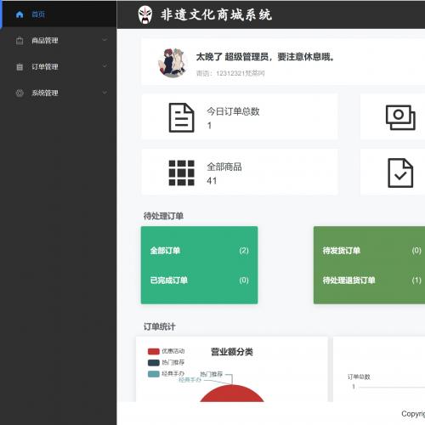Viewport: 425px width, 425px height.
Task: Click the 订单总数 axis label
Action: 359,377
